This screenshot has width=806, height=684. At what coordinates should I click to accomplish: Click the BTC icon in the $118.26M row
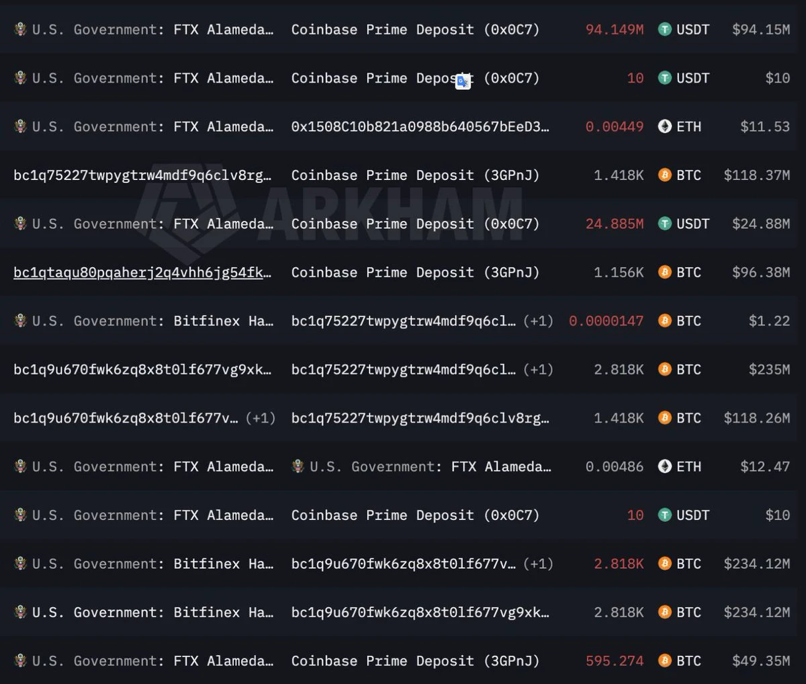pyautogui.click(x=664, y=418)
